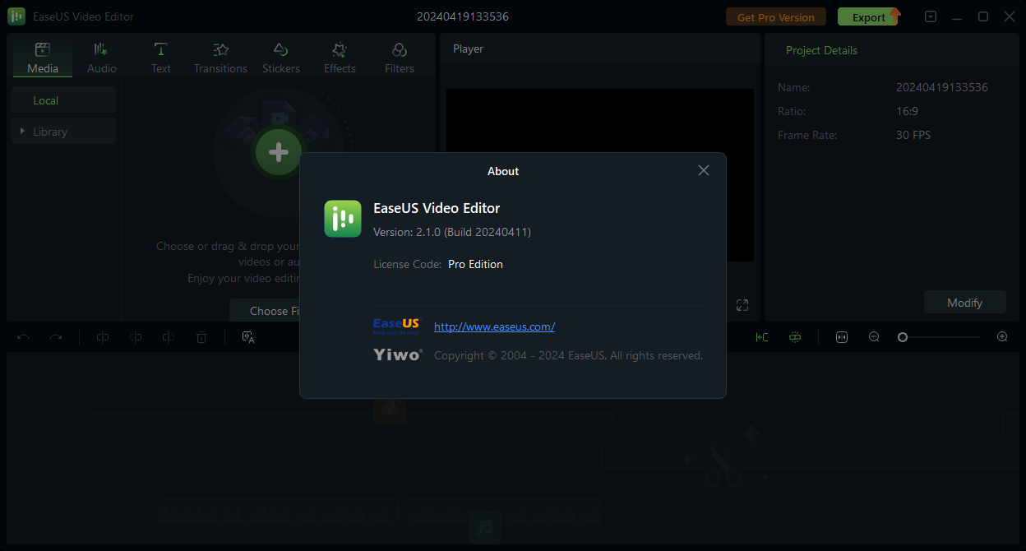
Task: Click the trash delete icon in timeline toolbar
Action: point(201,337)
